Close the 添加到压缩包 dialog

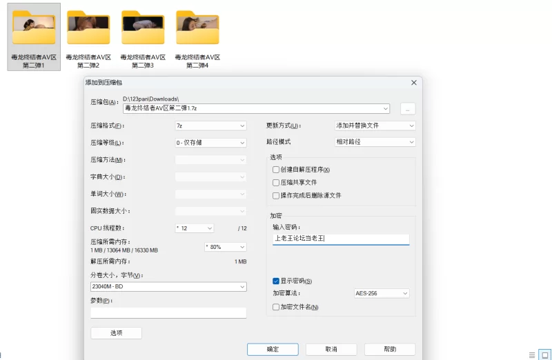click(414, 82)
